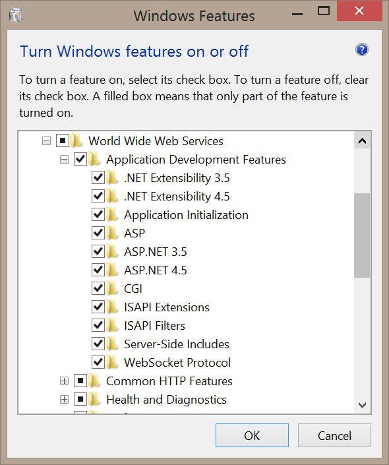This screenshot has height=465, width=389.
Task: Turn off the ASP.NET 4.5 checkbox
Action: click(98, 270)
